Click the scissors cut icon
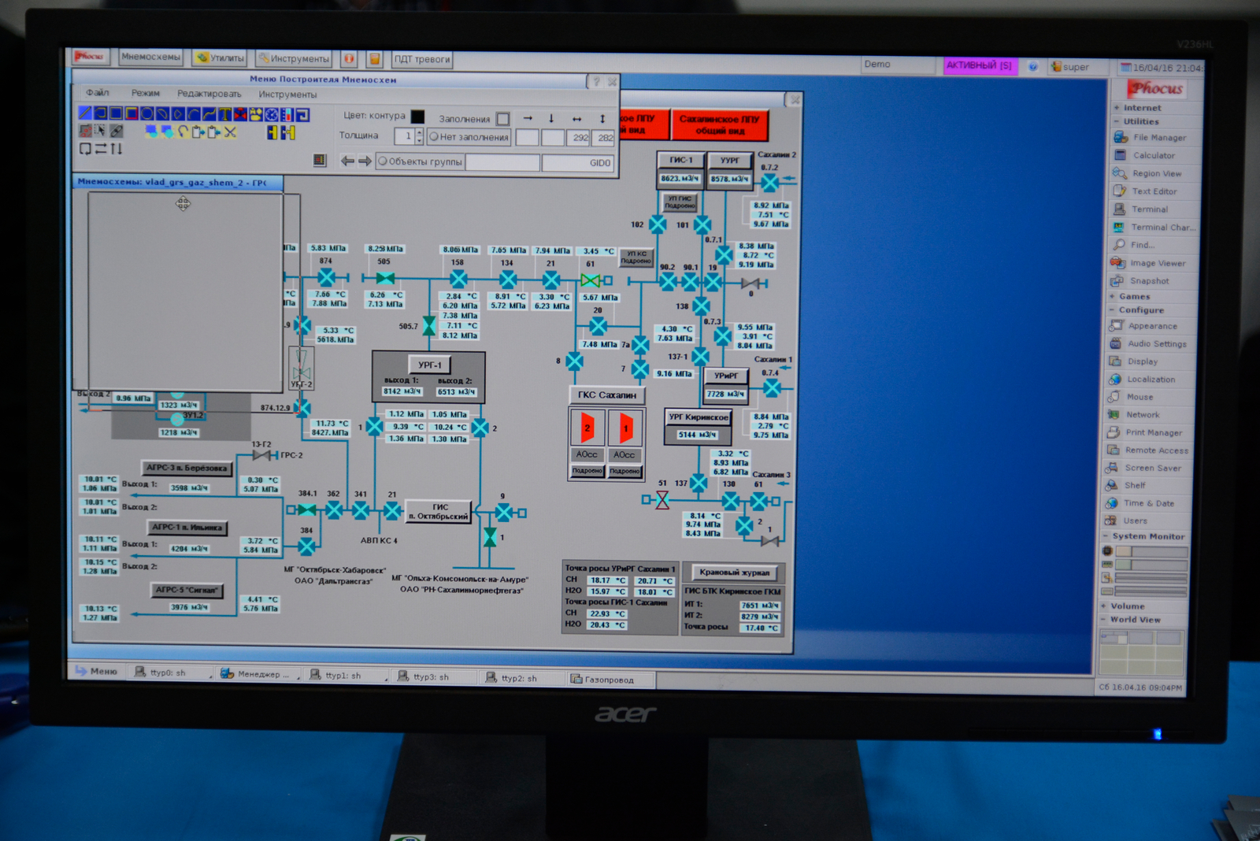The width and height of the screenshot is (1260, 841). pyautogui.click(x=230, y=132)
